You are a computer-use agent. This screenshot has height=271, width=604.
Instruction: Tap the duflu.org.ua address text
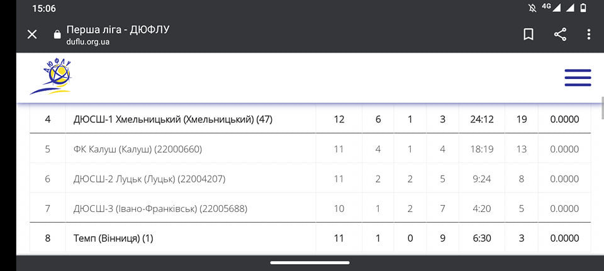coord(88,42)
